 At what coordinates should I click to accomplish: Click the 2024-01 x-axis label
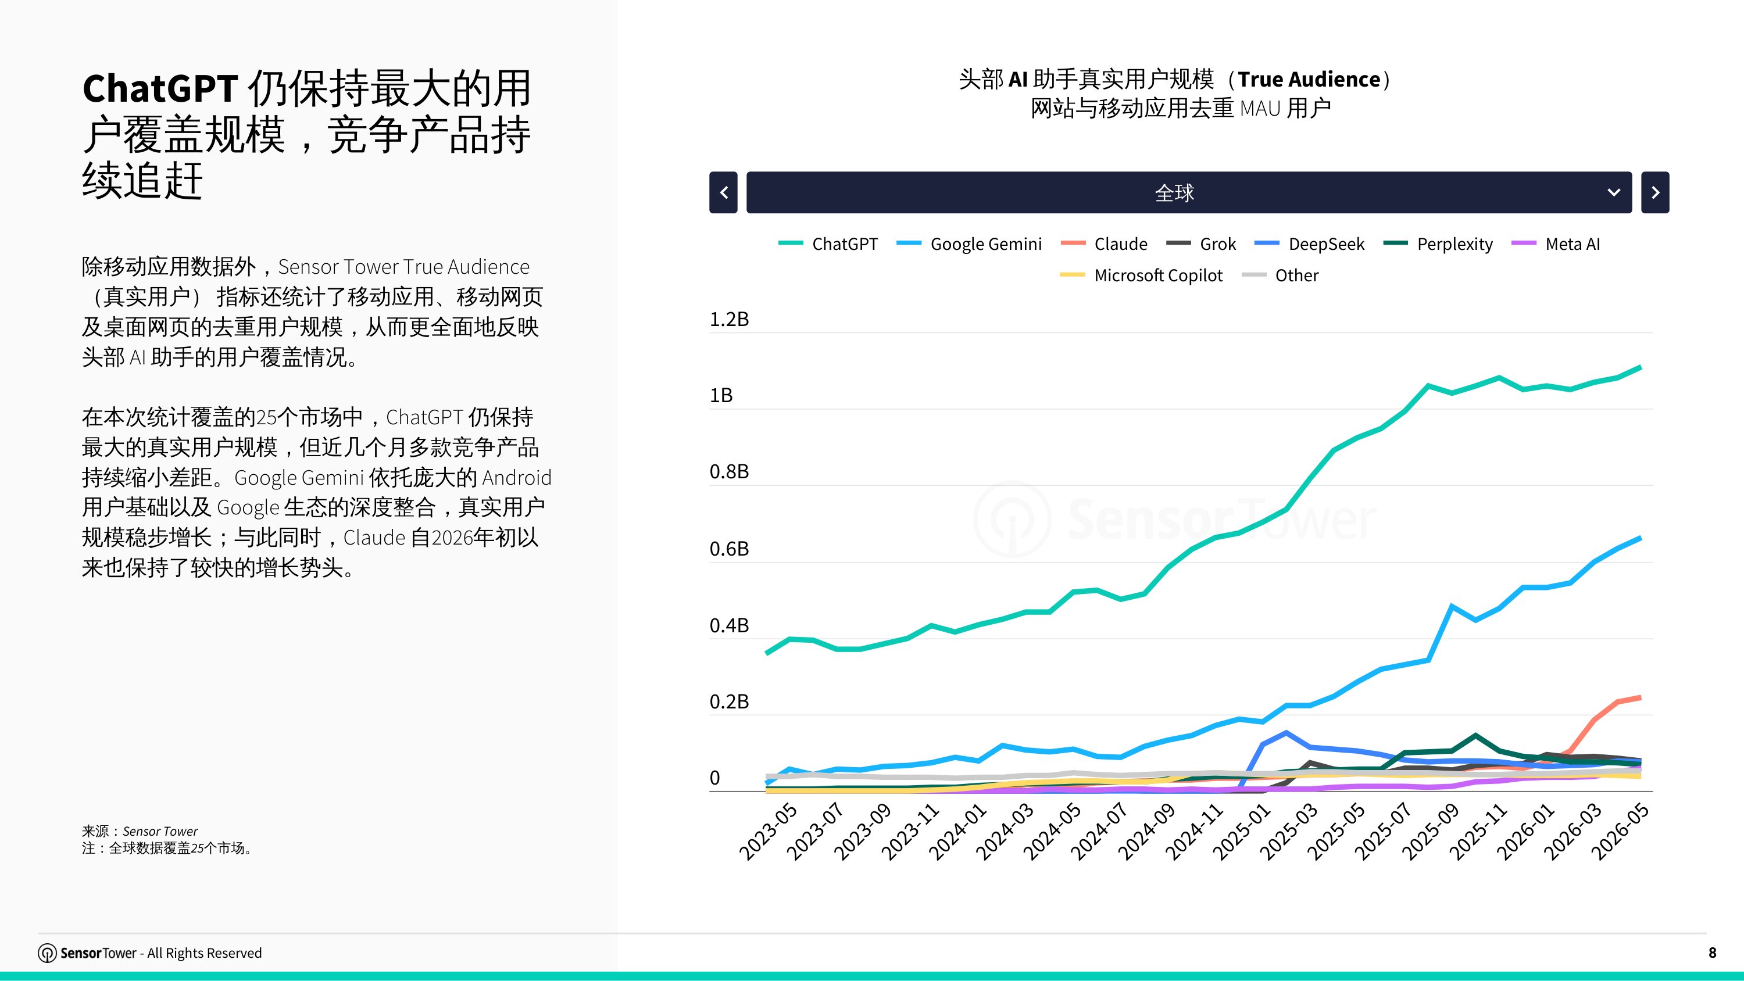tap(957, 832)
